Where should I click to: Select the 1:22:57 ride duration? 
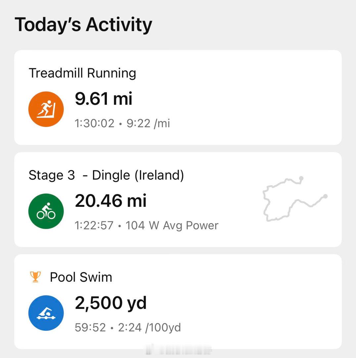tap(94, 226)
